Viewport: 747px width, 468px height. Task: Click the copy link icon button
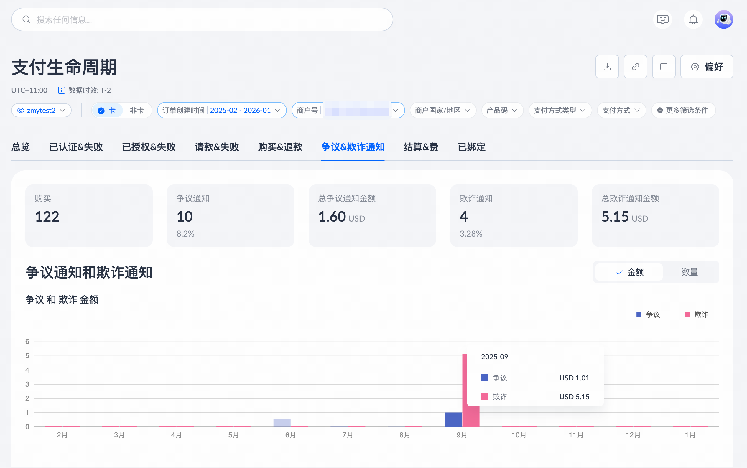tap(635, 67)
